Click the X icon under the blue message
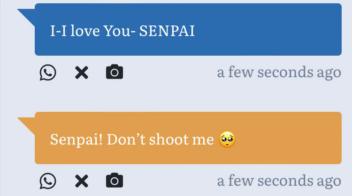 tap(82, 73)
